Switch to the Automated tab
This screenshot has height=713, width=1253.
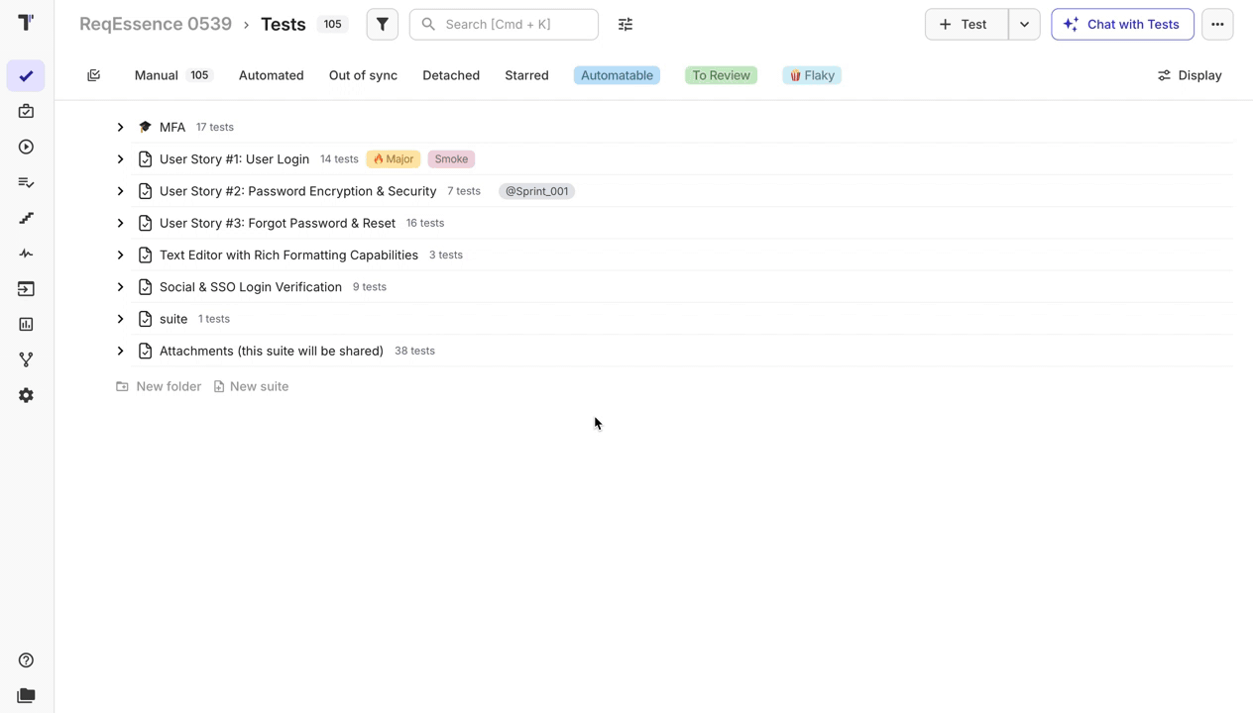pos(271,75)
